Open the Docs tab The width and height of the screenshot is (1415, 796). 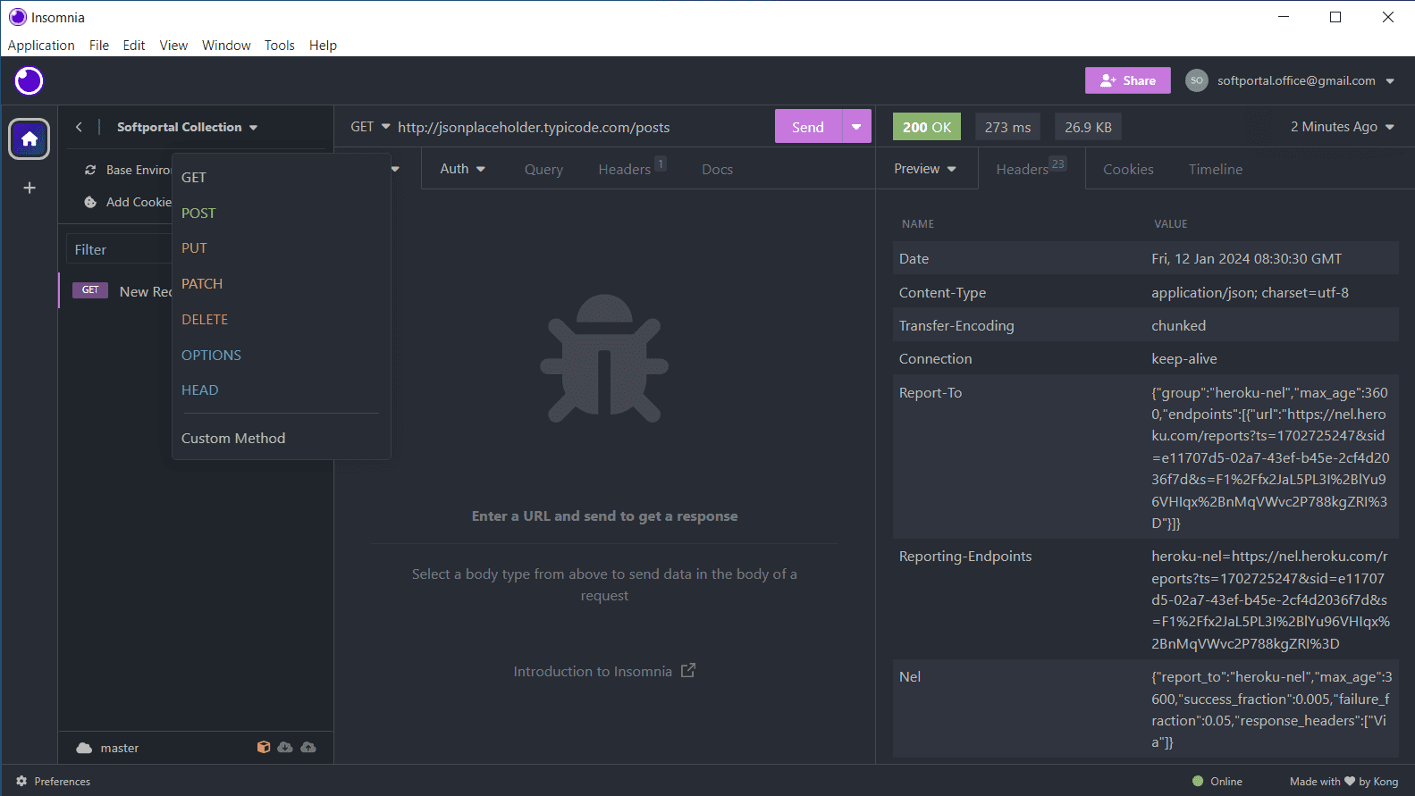tap(717, 169)
